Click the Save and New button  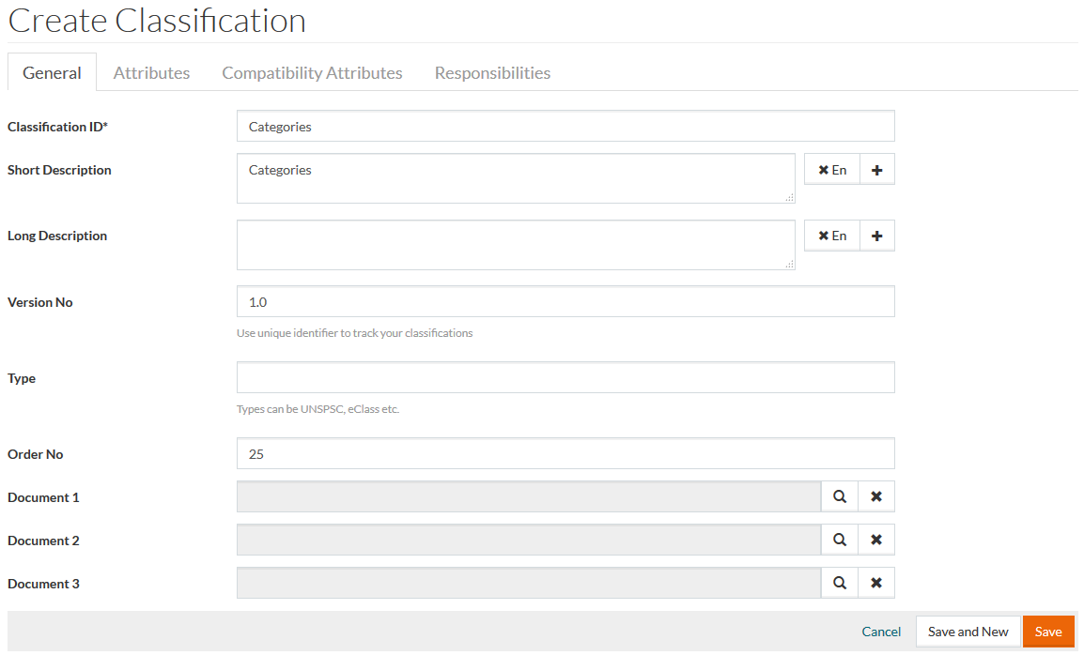968,632
